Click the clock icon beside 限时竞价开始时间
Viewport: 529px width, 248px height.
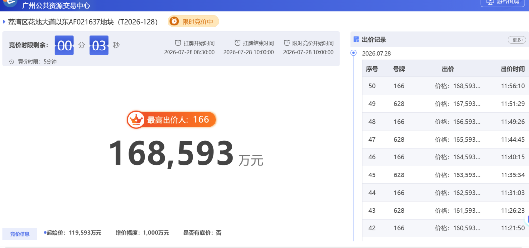click(x=287, y=43)
